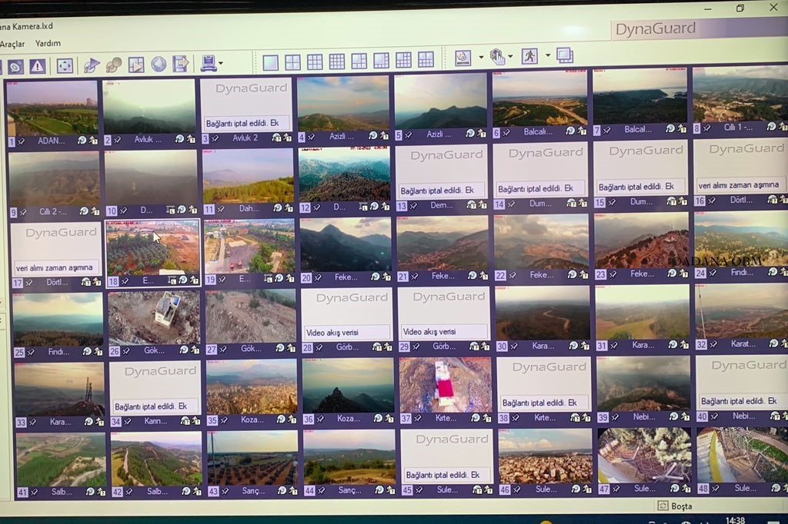
Task: Toggle the pin on camera 1 ADAN
Action: [22, 141]
